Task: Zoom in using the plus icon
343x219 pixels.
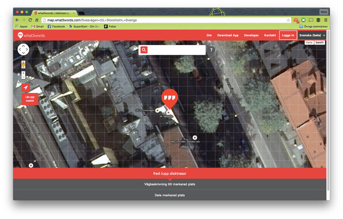Action: (23, 73)
